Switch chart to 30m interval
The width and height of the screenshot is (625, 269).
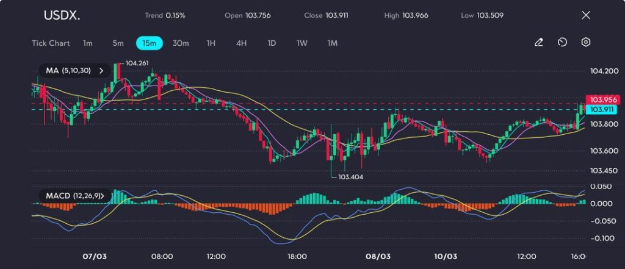pyautogui.click(x=181, y=43)
